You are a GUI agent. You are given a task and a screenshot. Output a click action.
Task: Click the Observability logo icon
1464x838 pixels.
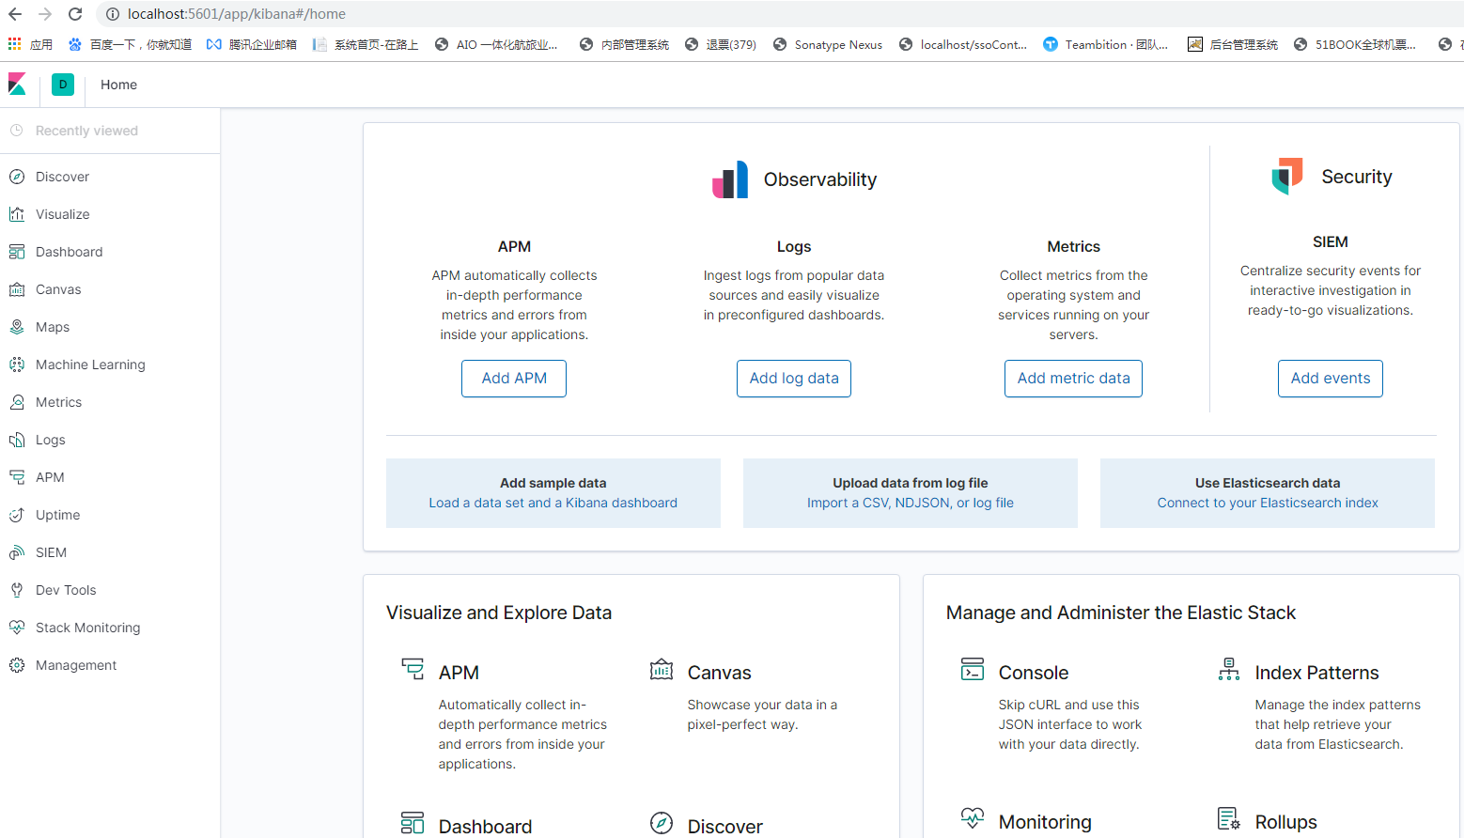(730, 179)
